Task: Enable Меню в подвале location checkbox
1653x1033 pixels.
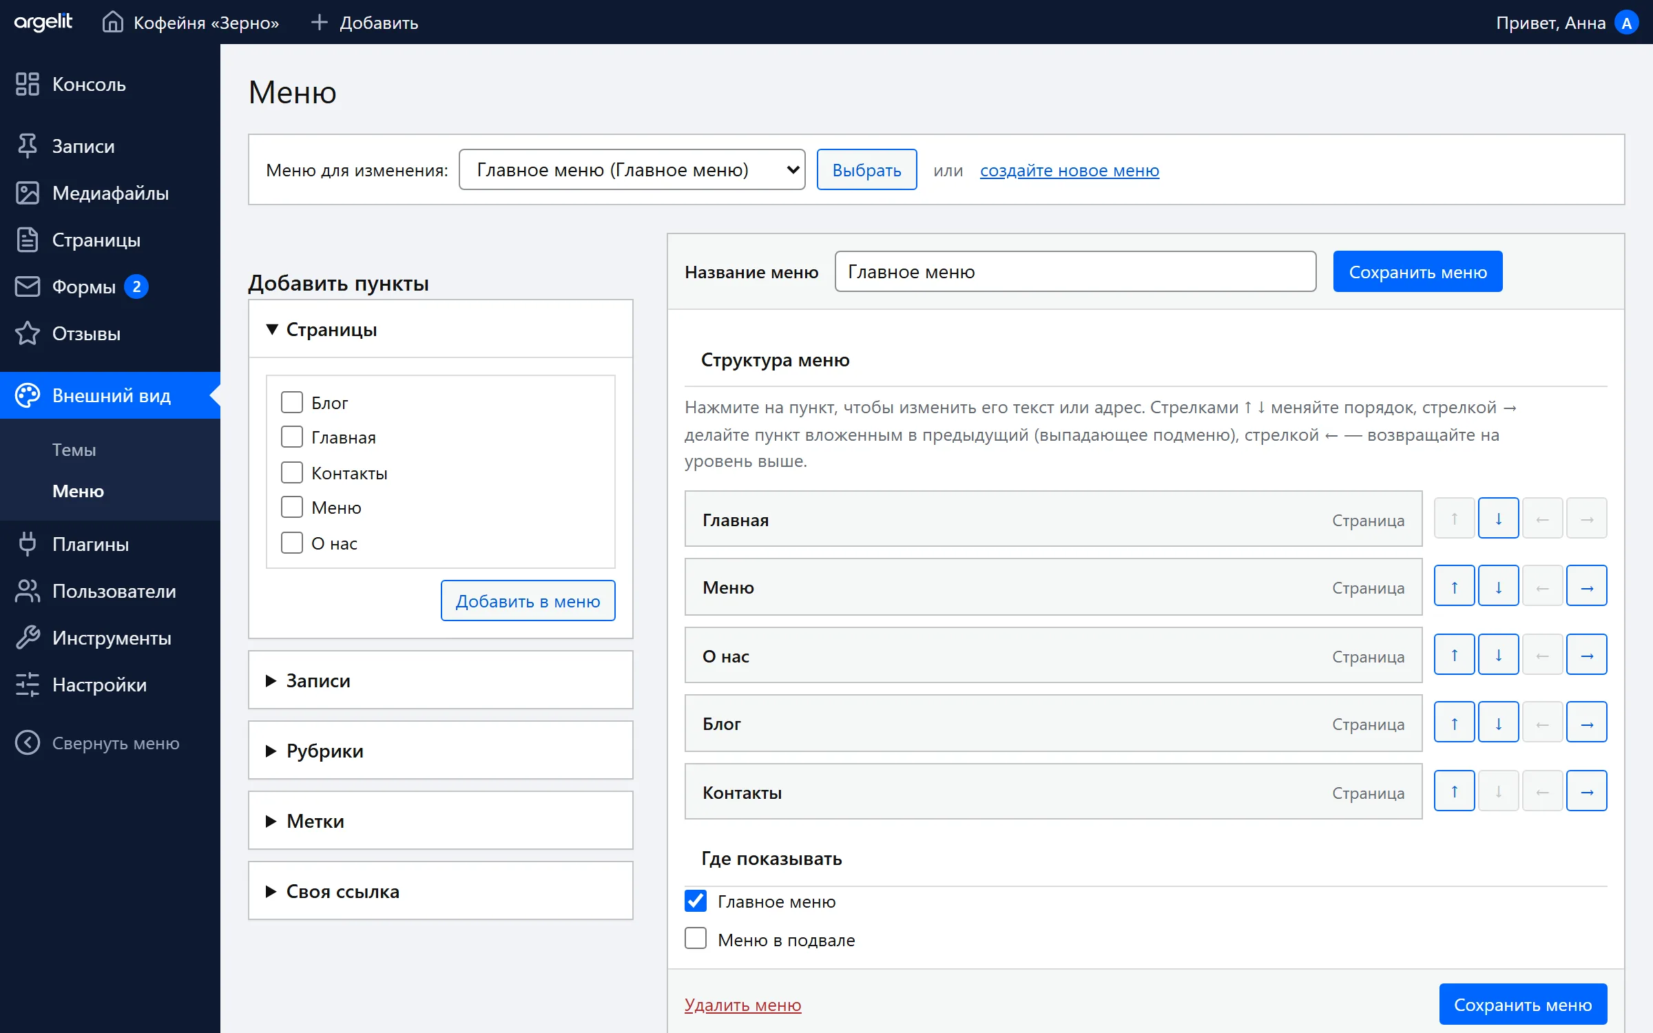Action: 696,939
